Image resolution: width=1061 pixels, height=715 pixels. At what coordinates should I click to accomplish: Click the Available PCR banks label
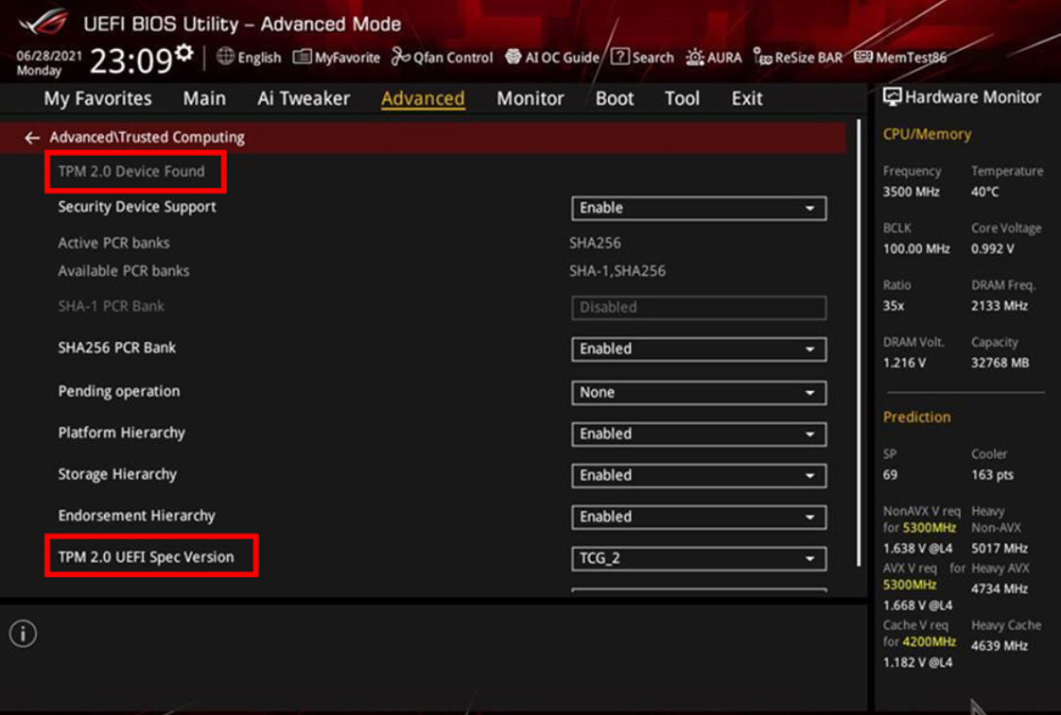tap(124, 271)
